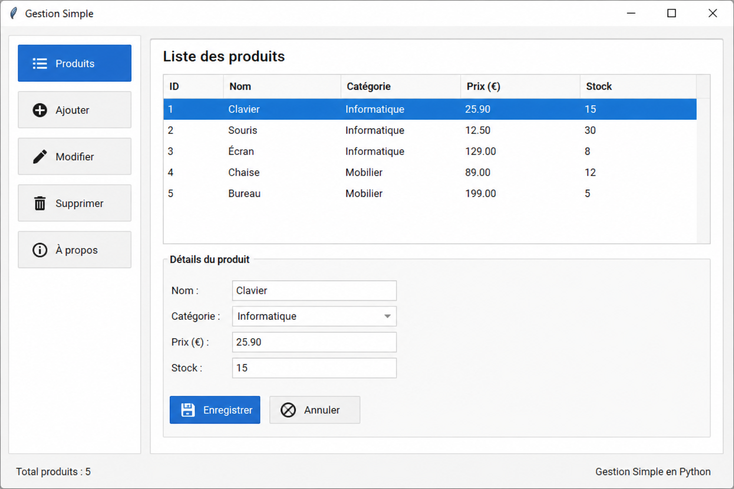Select the Souris product row
This screenshot has width=734, height=489.
pos(430,130)
